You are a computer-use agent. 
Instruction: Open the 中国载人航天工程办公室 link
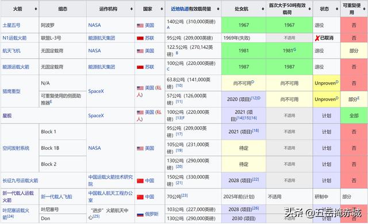pos(110,196)
